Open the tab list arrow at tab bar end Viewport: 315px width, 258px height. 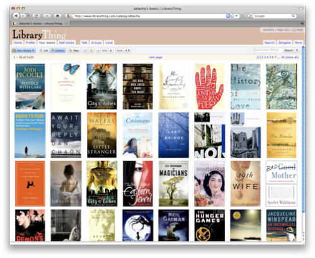click(302, 24)
